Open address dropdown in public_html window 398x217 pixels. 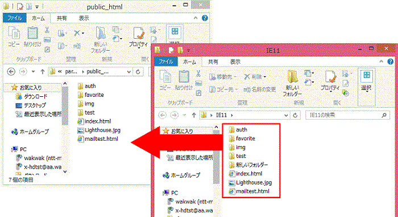tap(128, 72)
